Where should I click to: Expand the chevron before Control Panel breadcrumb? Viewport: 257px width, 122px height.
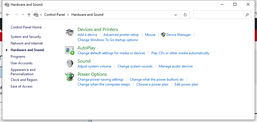(41, 15)
